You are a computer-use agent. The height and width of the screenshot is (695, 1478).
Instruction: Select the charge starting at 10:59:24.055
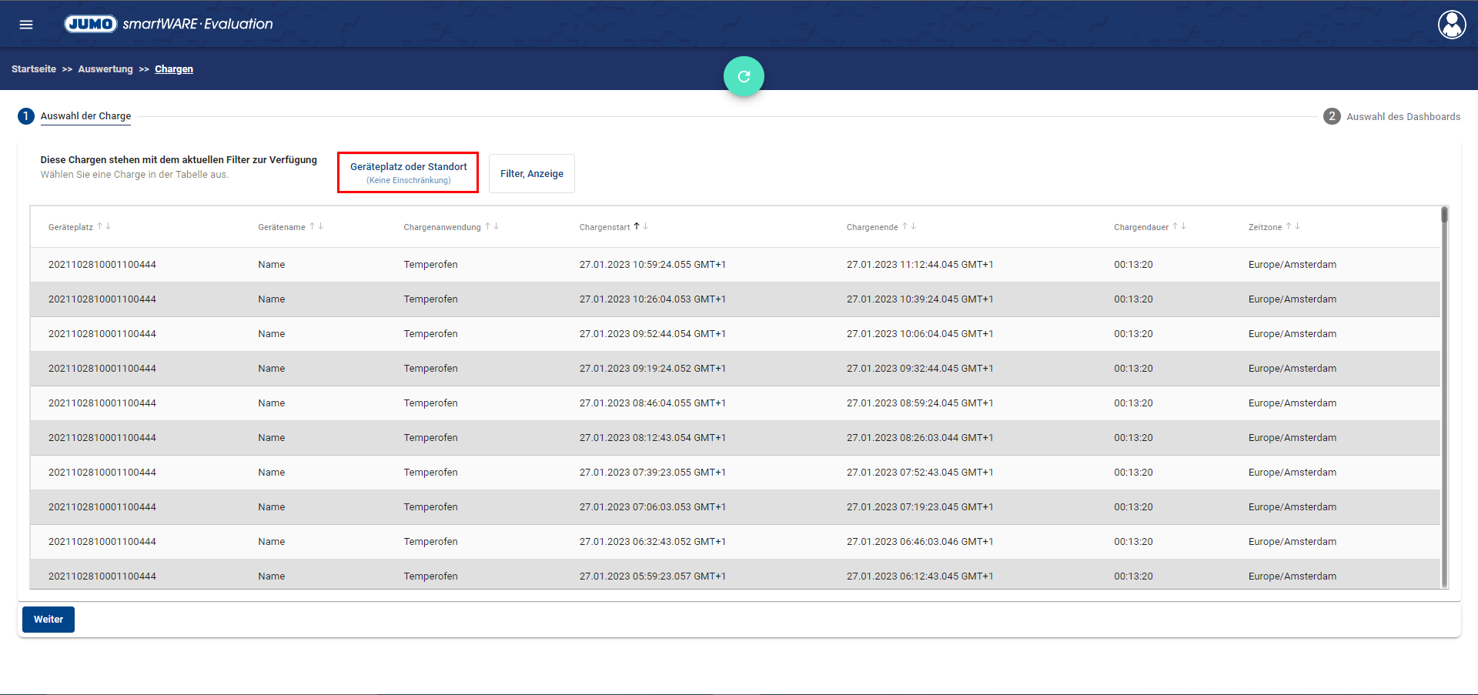tap(652, 265)
